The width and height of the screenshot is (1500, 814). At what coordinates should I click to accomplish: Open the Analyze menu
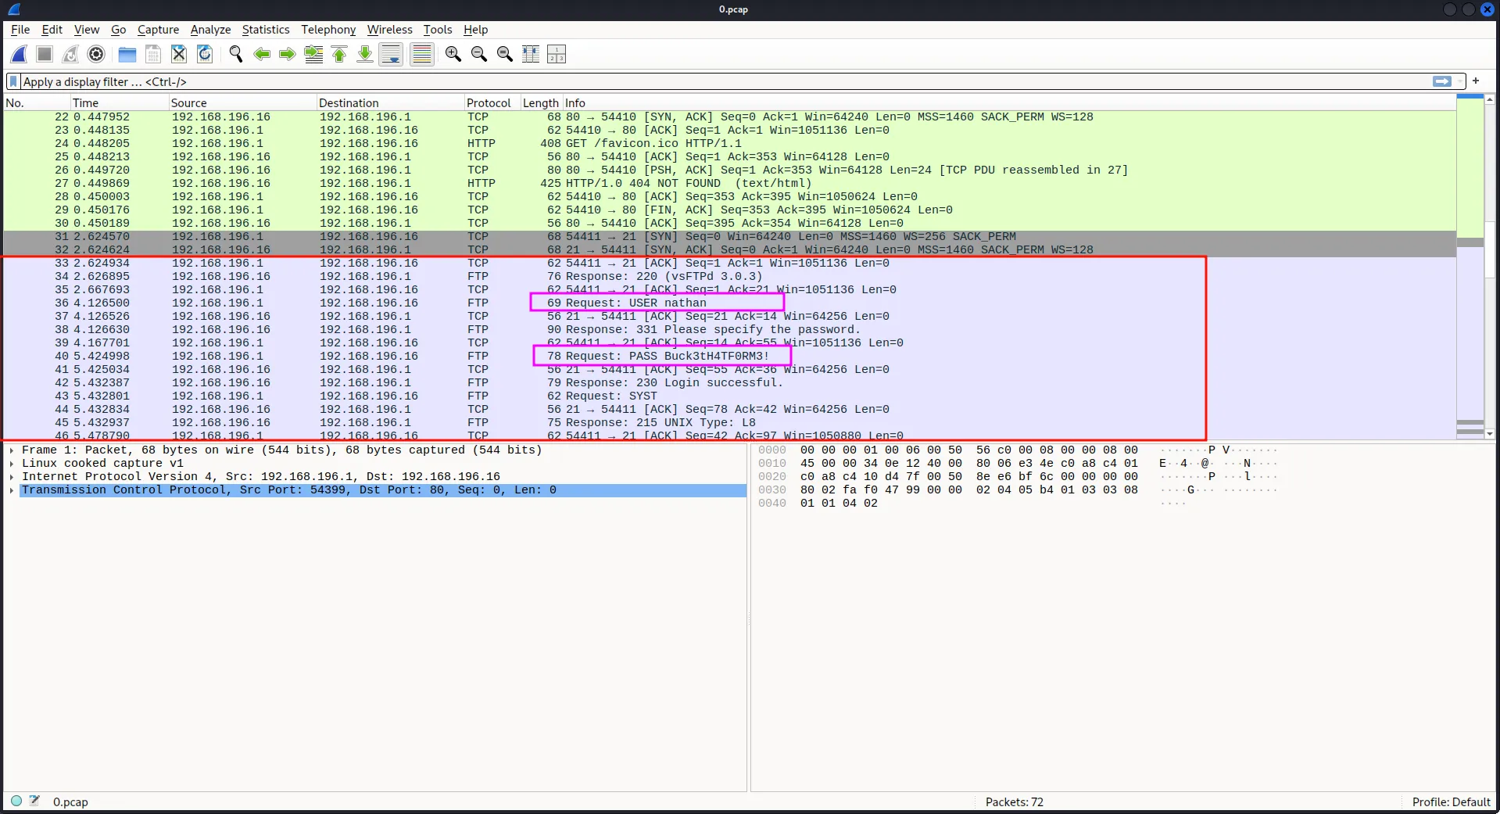click(210, 30)
